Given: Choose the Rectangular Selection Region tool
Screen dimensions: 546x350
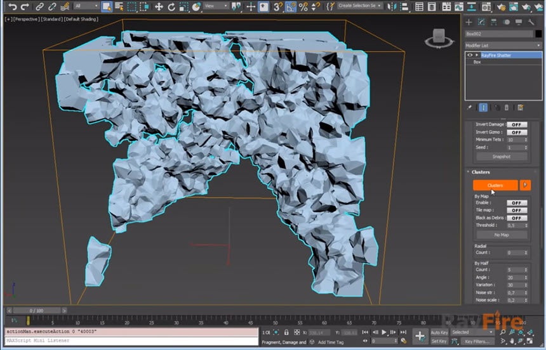Looking at the screenshot, I should click(131, 6).
